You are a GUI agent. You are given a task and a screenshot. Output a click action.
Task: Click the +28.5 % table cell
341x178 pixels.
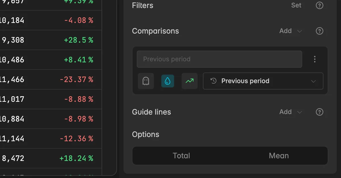[79, 40]
